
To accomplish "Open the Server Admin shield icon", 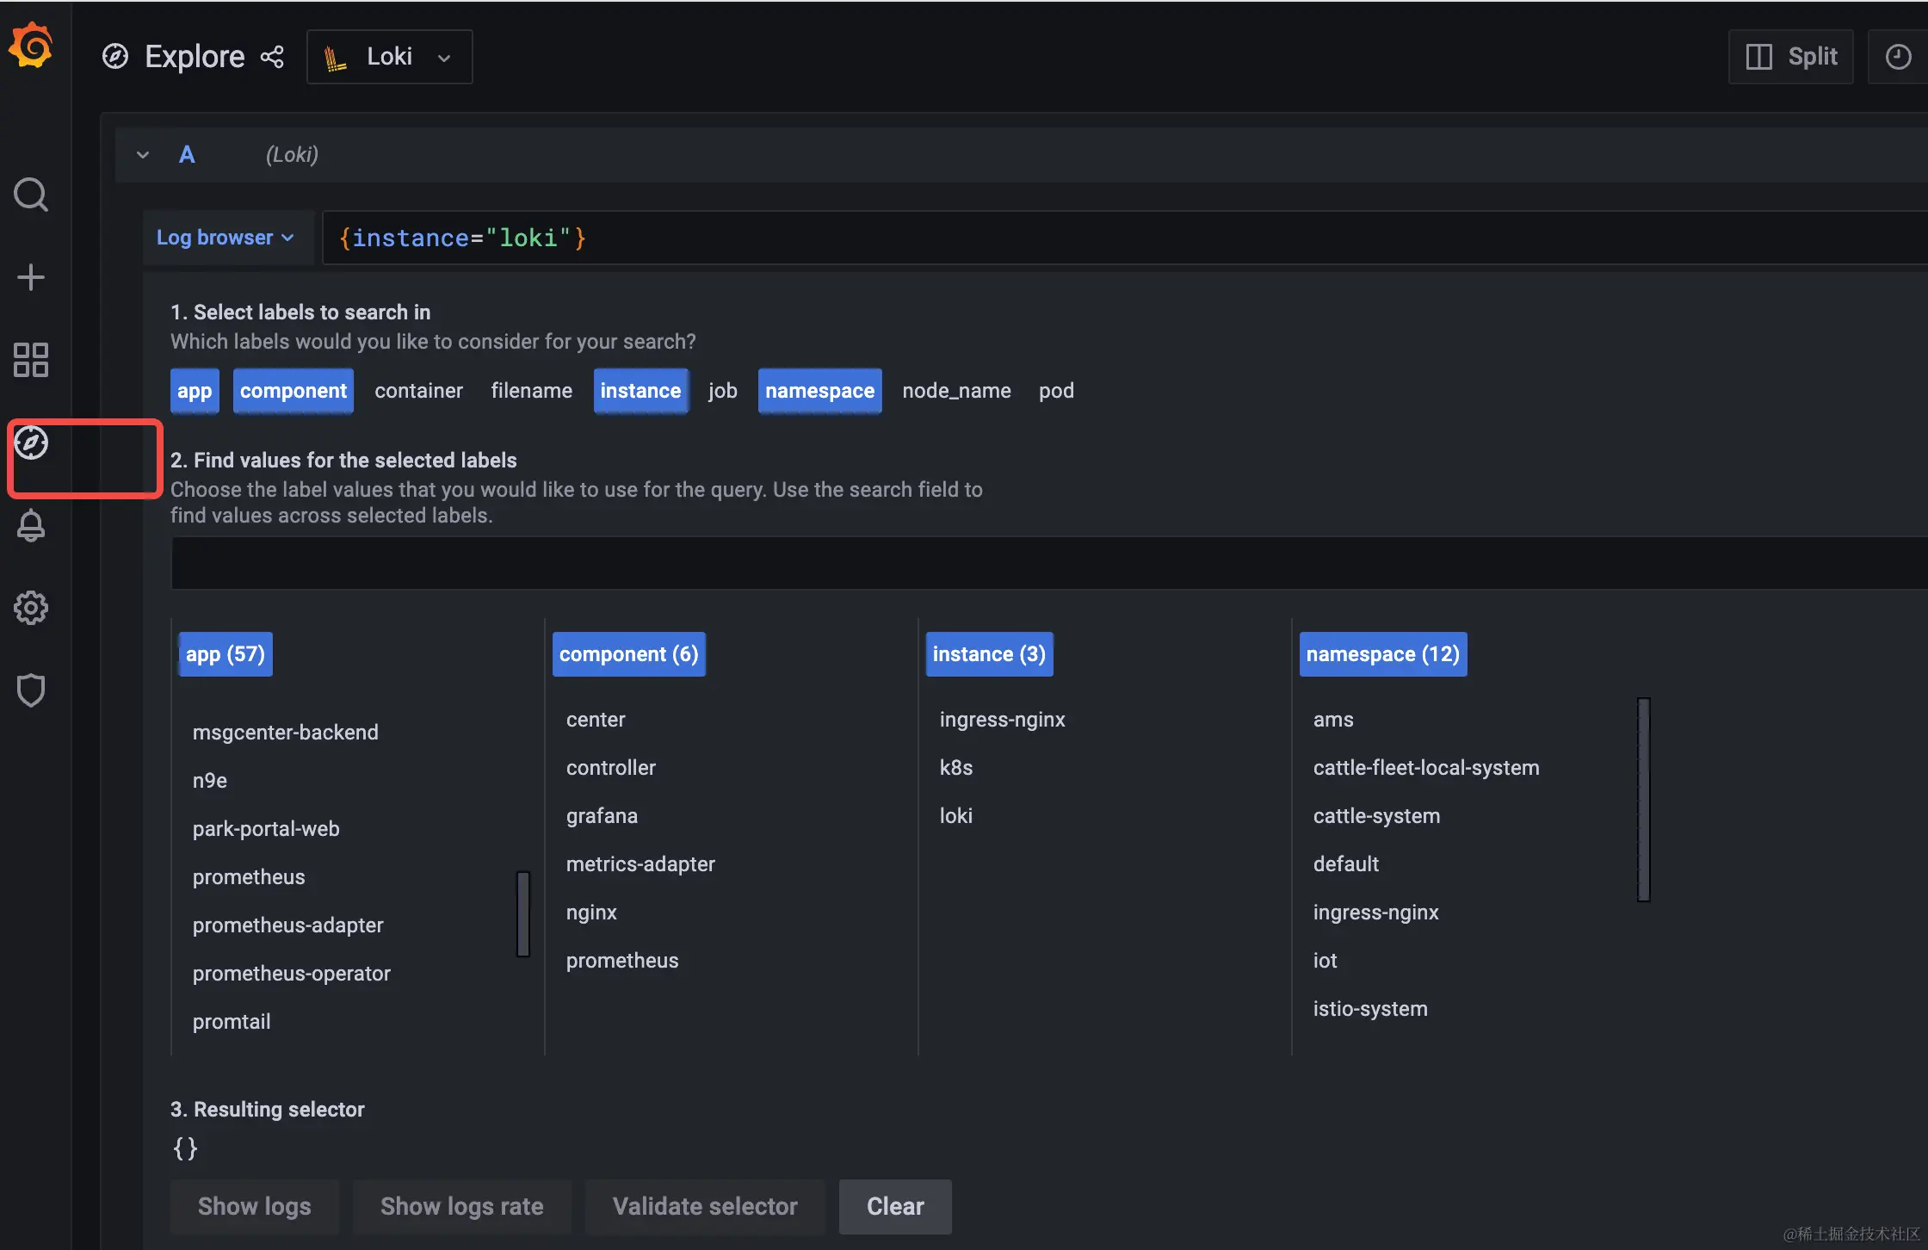I will coord(31,690).
